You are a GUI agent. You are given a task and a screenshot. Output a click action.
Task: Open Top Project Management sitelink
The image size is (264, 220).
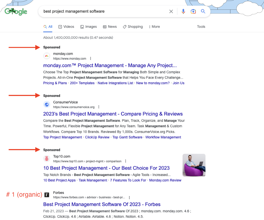coord(63,137)
